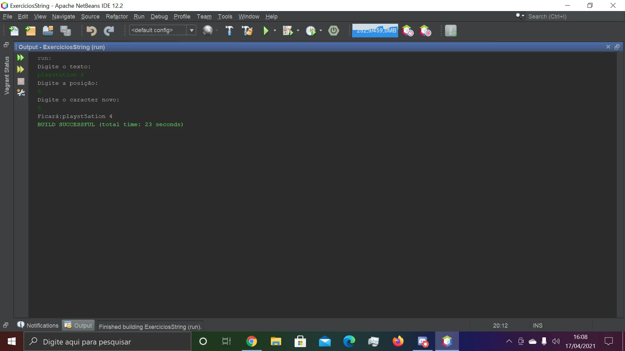Click the Open Project icon
Image resolution: width=625 pixels, height=351 pixels.
pyautogui.click(x=48, y=31)
